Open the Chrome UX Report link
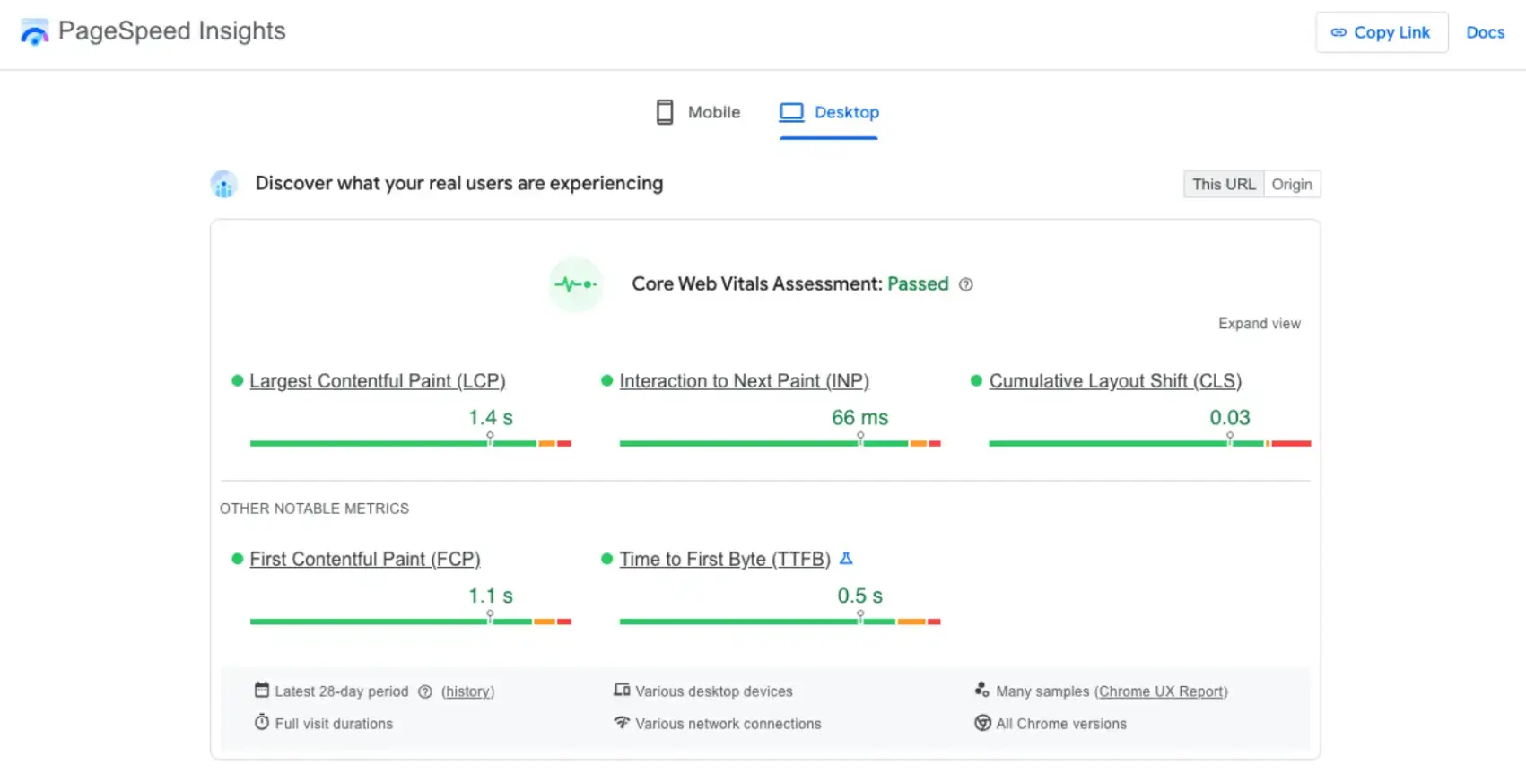1526x774 pixels. coord(1161,691)
